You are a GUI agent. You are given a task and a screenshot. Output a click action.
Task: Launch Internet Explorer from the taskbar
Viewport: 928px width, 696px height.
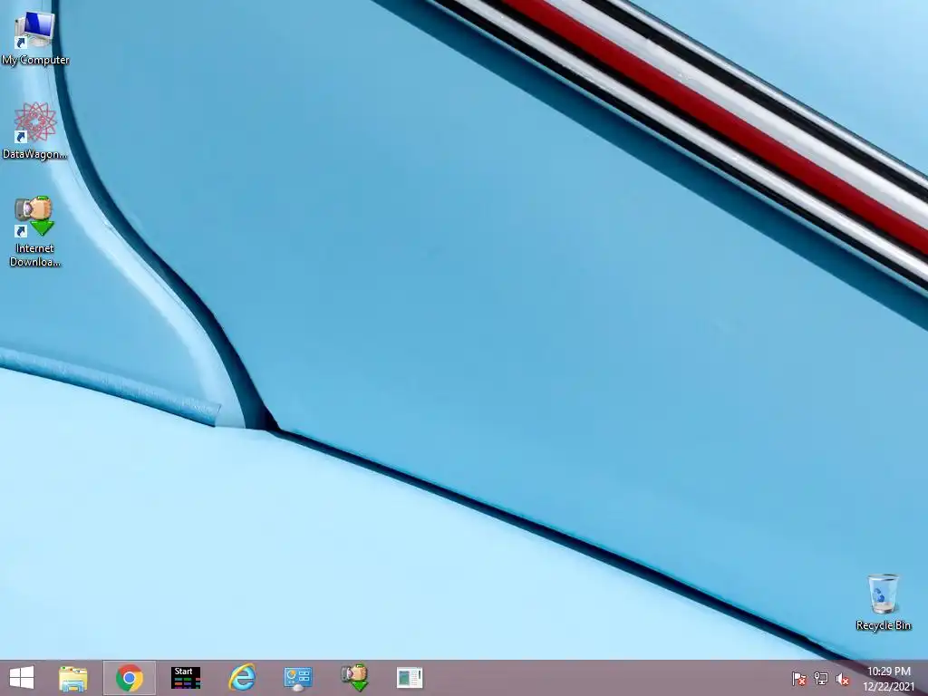(242, 678)
